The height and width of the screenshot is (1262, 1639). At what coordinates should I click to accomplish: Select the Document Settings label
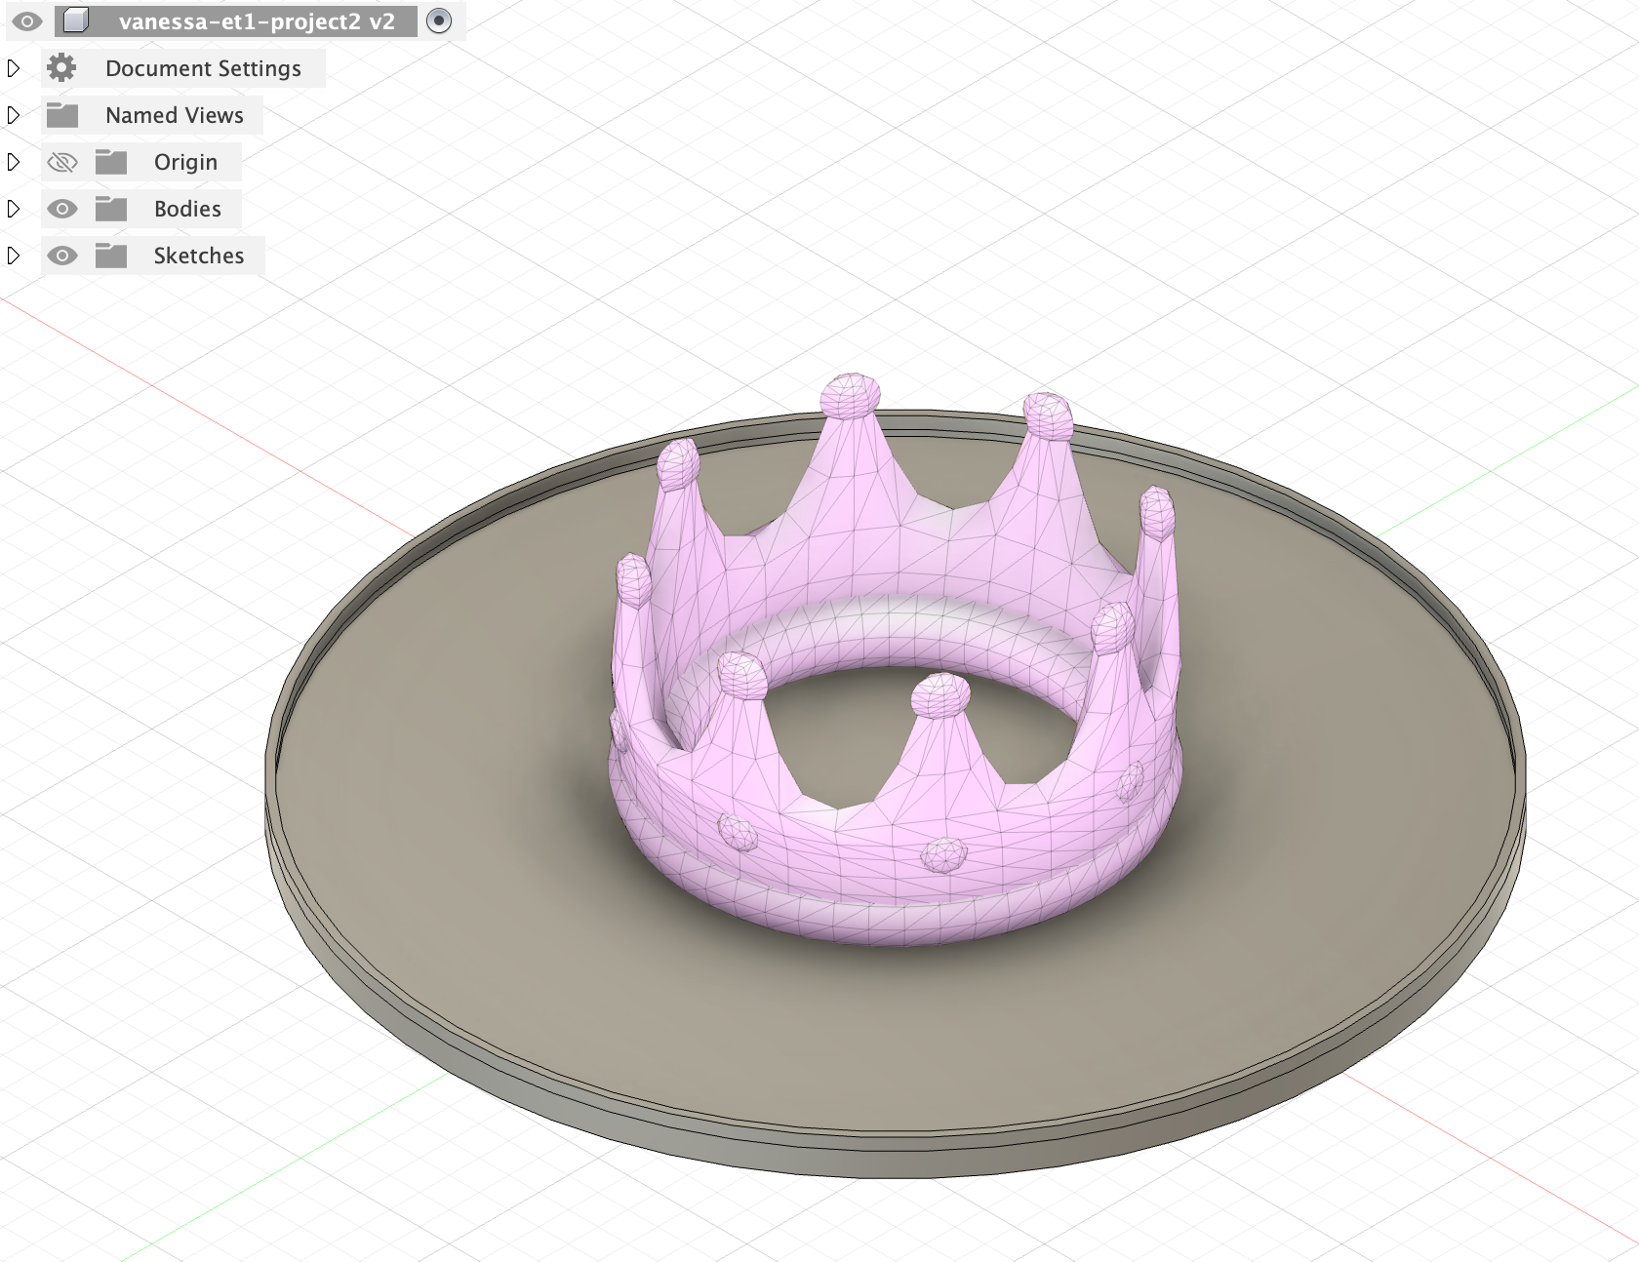pos(203,68)
